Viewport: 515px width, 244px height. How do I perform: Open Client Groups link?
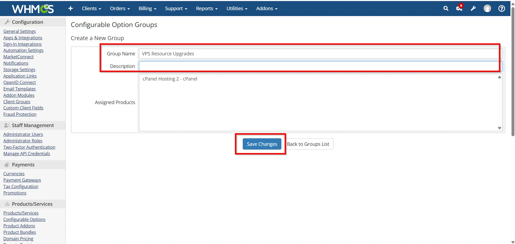(17, 102)
